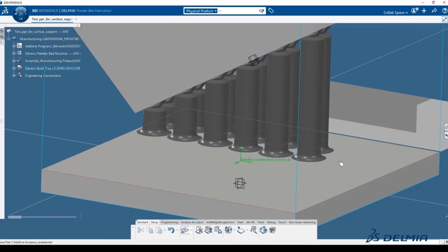The image size is (448, 252).
Task: Click the toolbar icon with machine and tray
Action: (x=208, y=230)
